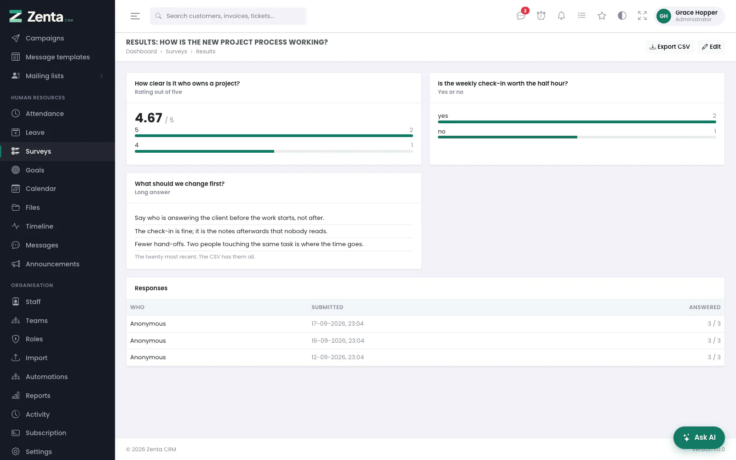
Task: Enter fullscreen with the expand icon
Action: [642, 16]
